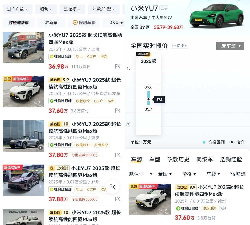250x225 pixels.
Task: Toggle the 准新车 filter
Action: (x=51, y=23)
